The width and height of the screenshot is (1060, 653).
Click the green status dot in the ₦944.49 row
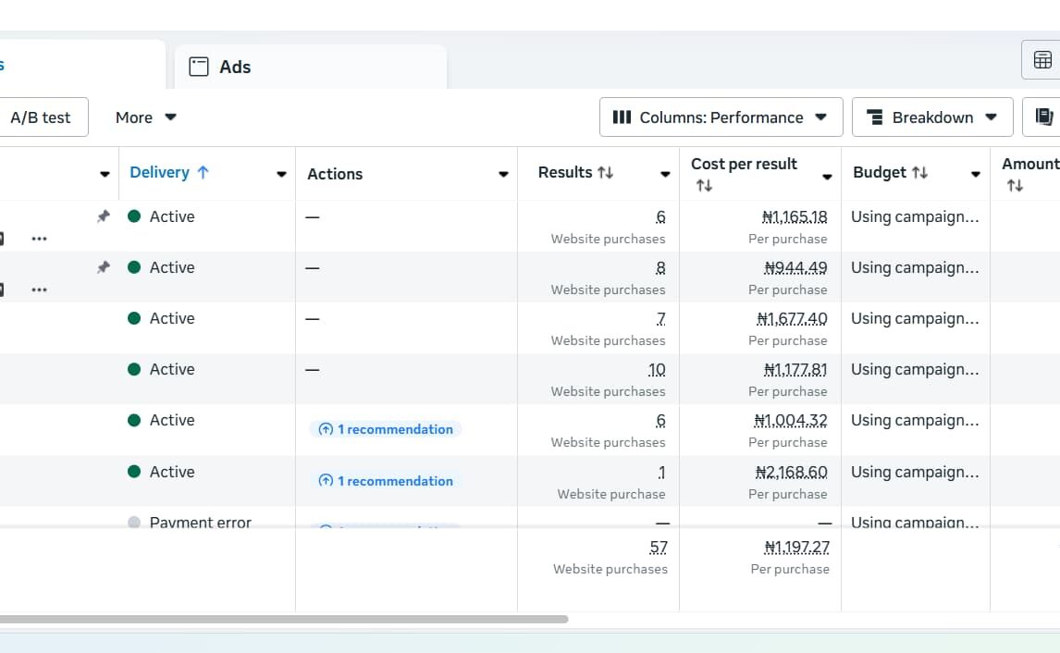click(134, 267)
